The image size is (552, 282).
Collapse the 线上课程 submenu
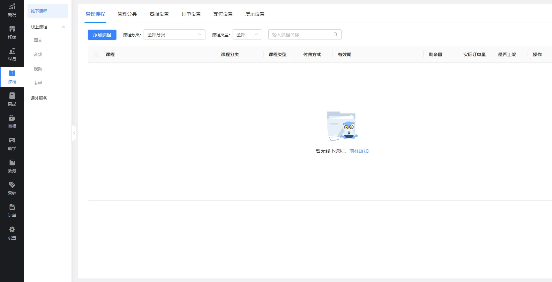(63, 27)
